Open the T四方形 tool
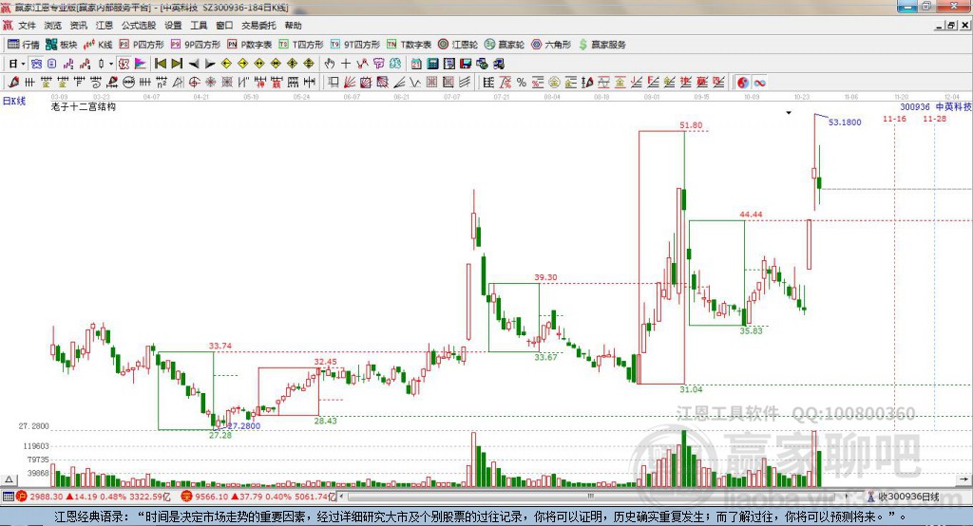Screen dimensions: 973x526 click(301, 45)
